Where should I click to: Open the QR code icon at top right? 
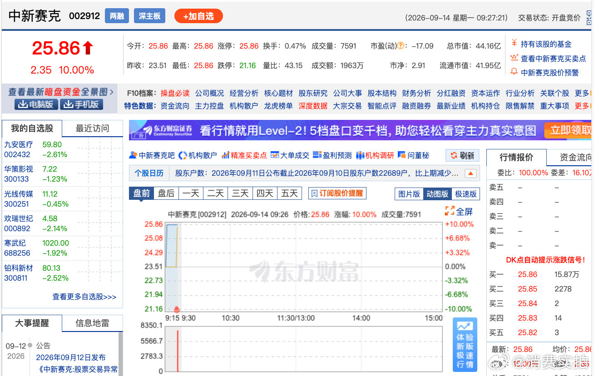tap(589, 17)
